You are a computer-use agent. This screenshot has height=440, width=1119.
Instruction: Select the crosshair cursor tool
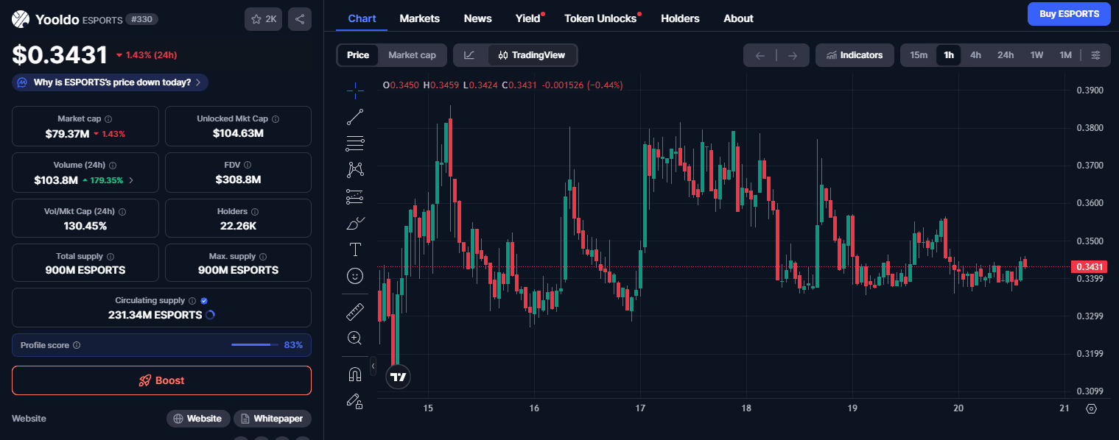(x=355, y=91)
